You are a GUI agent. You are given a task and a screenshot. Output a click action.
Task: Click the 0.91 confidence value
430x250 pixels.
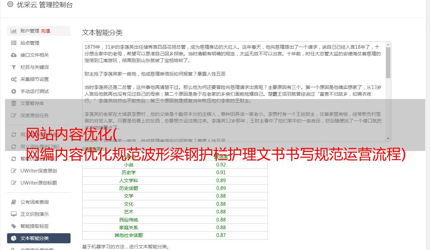(x=221, y=172)
